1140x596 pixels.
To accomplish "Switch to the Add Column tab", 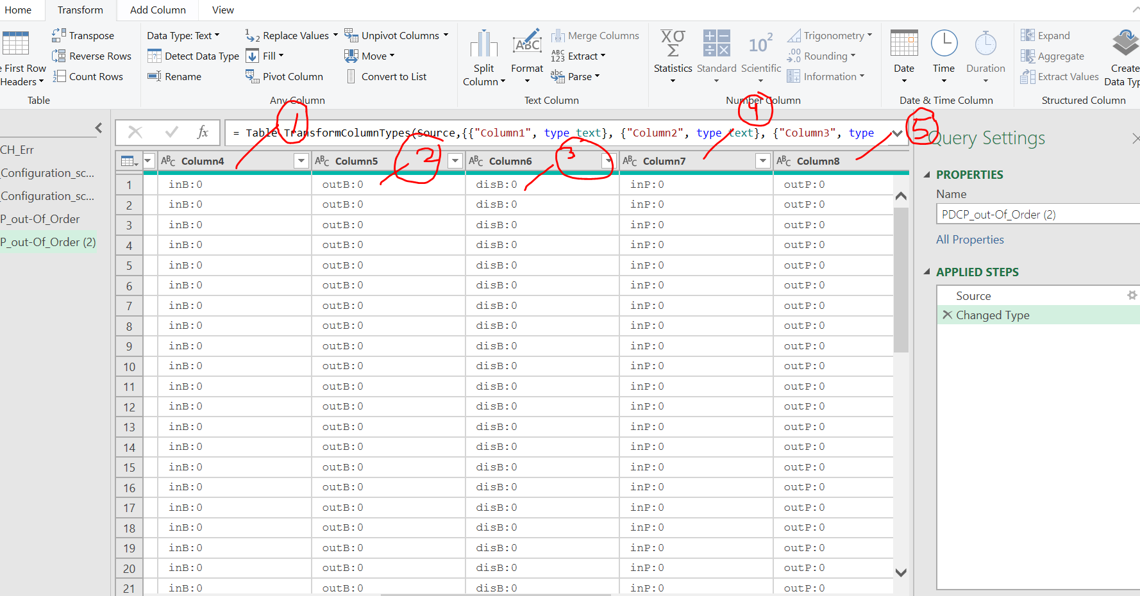I will (157, 10).
